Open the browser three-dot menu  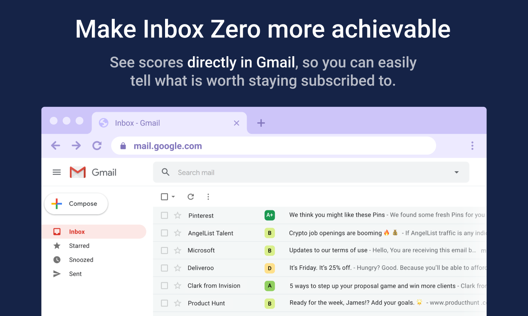472,146
